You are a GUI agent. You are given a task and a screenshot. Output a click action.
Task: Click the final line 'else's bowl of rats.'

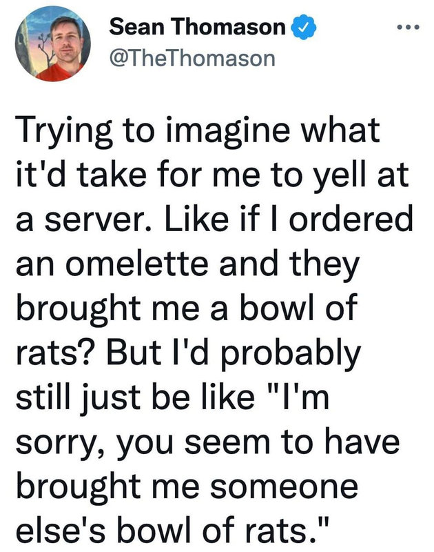(x=178, y=531)
